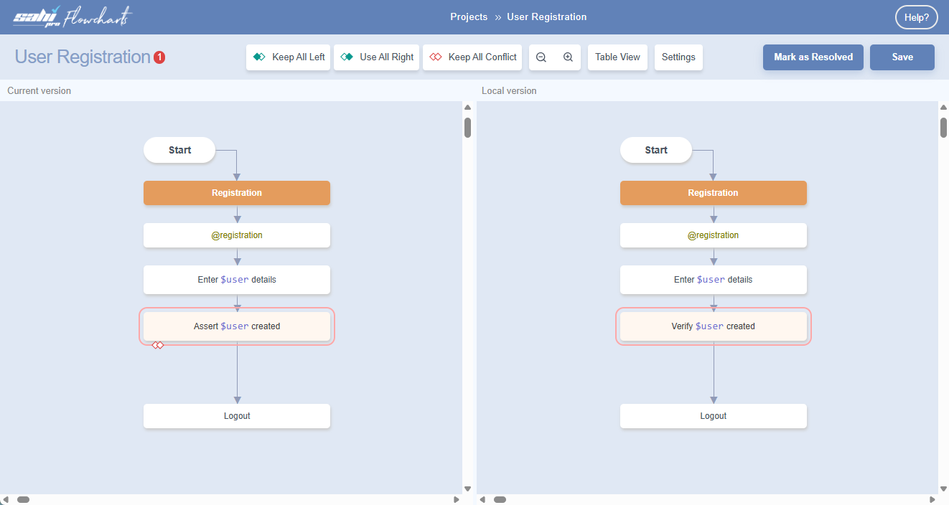Viewport: 949px width, 505px height.
Task: Switch to Table View
Action: [617, 57]
